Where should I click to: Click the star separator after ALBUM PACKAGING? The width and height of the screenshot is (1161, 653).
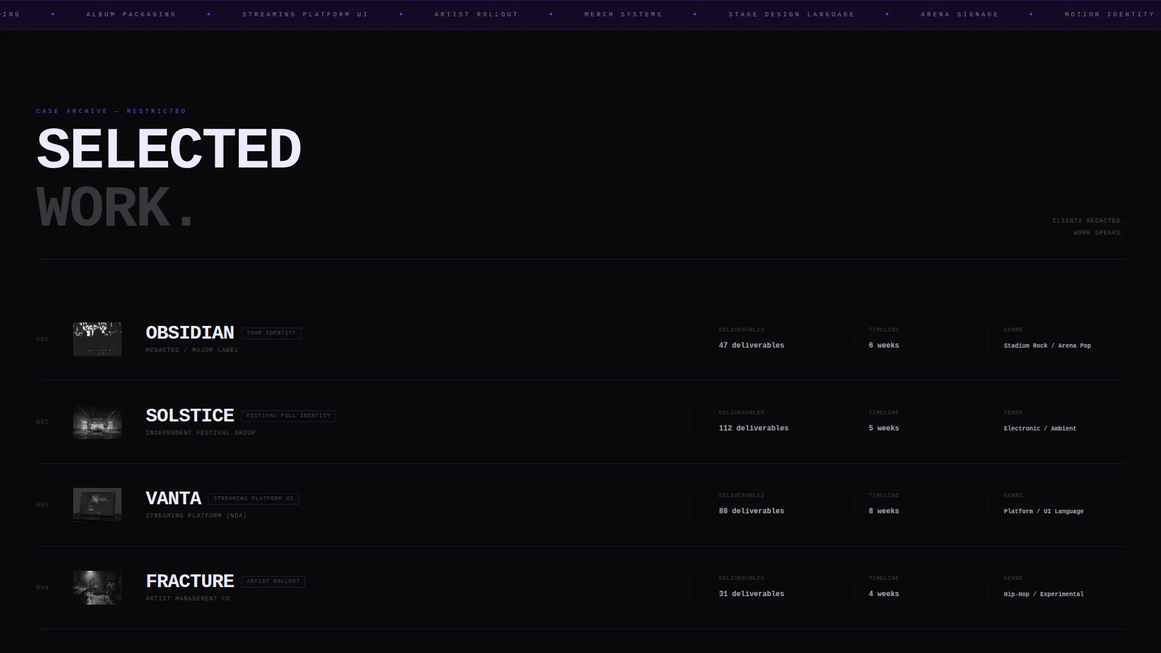(209, 15)
